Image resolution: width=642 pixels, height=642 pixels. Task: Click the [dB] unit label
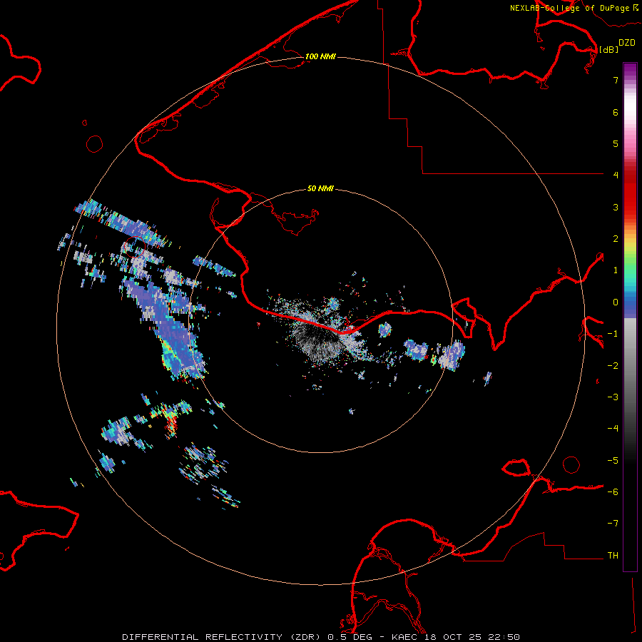tap(608, 49)
